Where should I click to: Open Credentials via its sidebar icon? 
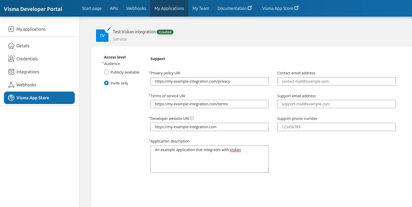click(x=11, y=59)
